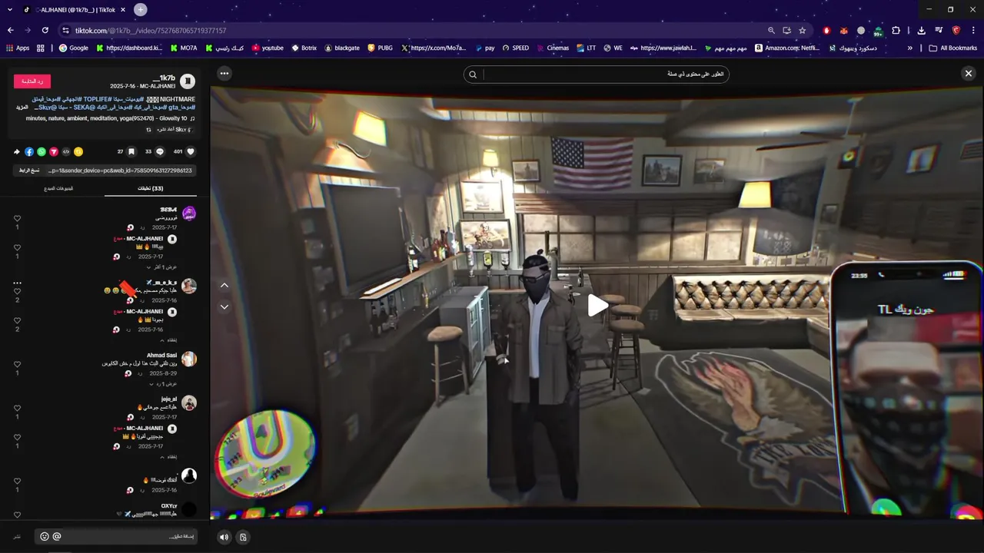This screenshot has height=553, width=984.
Task: Open browser downloads icon
Action: tap(922, 31)
